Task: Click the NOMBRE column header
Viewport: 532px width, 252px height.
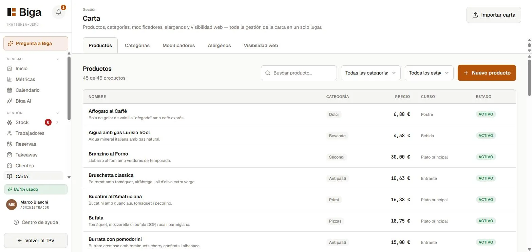Action: coord(97,97)
